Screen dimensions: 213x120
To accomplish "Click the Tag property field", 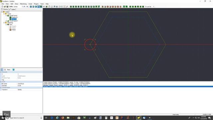I will click(x=30, y=80).
